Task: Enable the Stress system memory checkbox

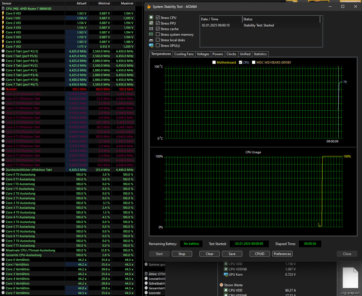Action: 158,34
